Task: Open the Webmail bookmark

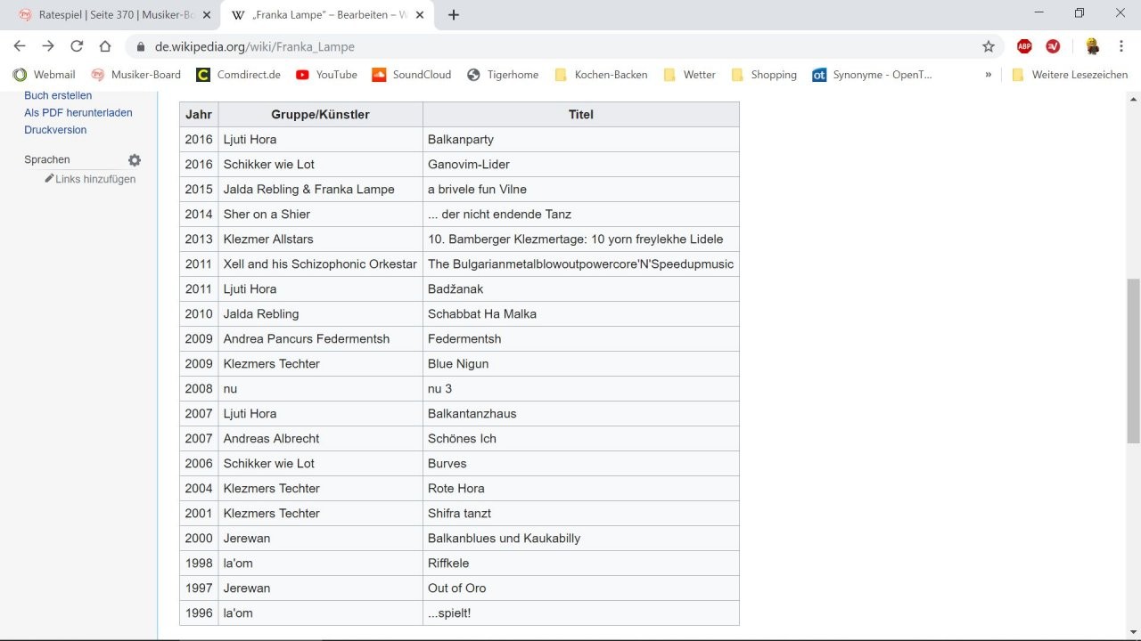Action: coord(44,75)
